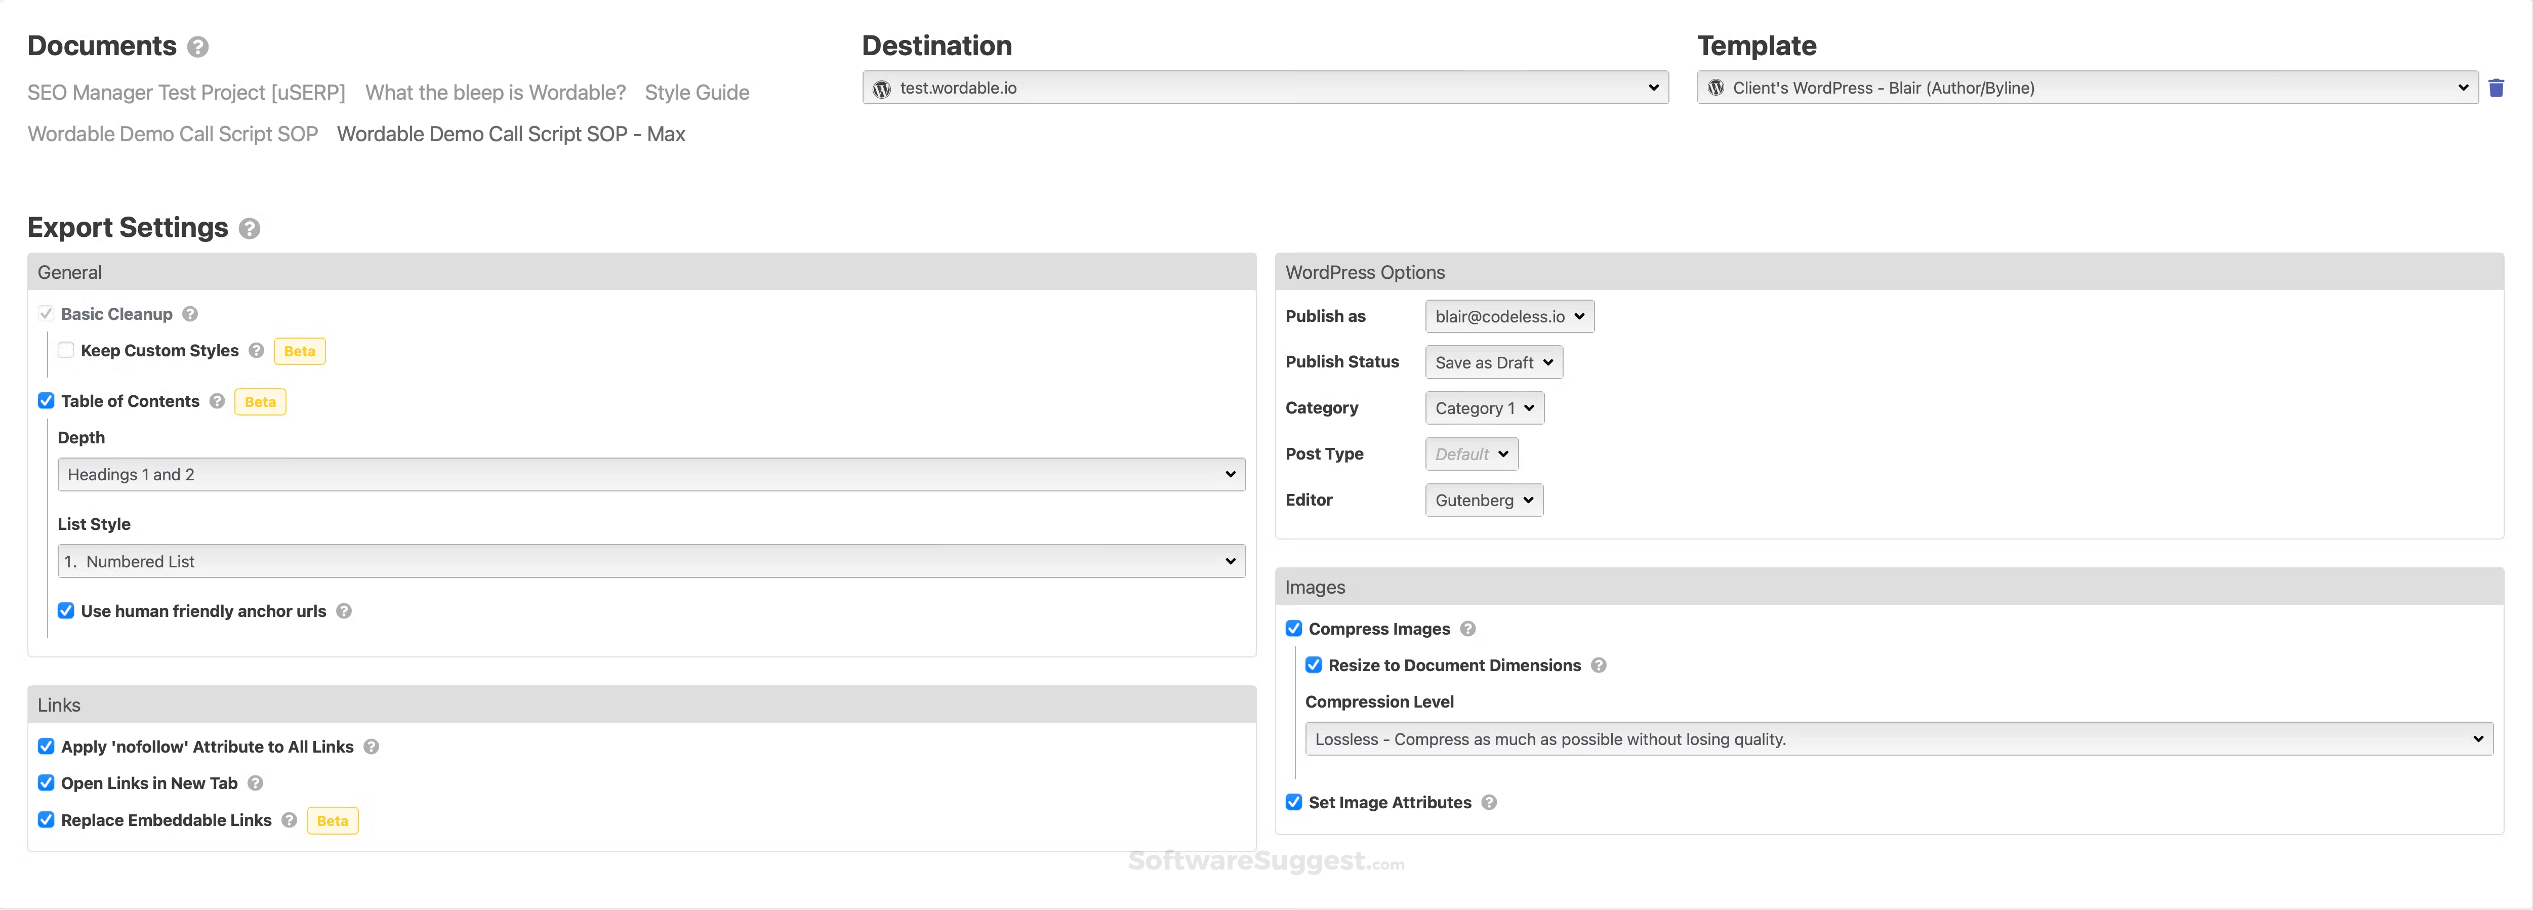This screenshot has height=910, width=2533.
Task: Select What the bleep is Wordable document
Action: click(x=495, y=93)
